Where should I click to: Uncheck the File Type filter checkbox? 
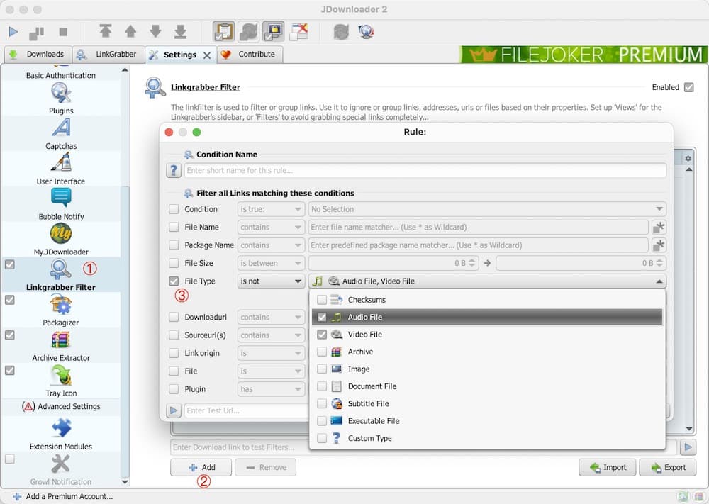(174, 281)
